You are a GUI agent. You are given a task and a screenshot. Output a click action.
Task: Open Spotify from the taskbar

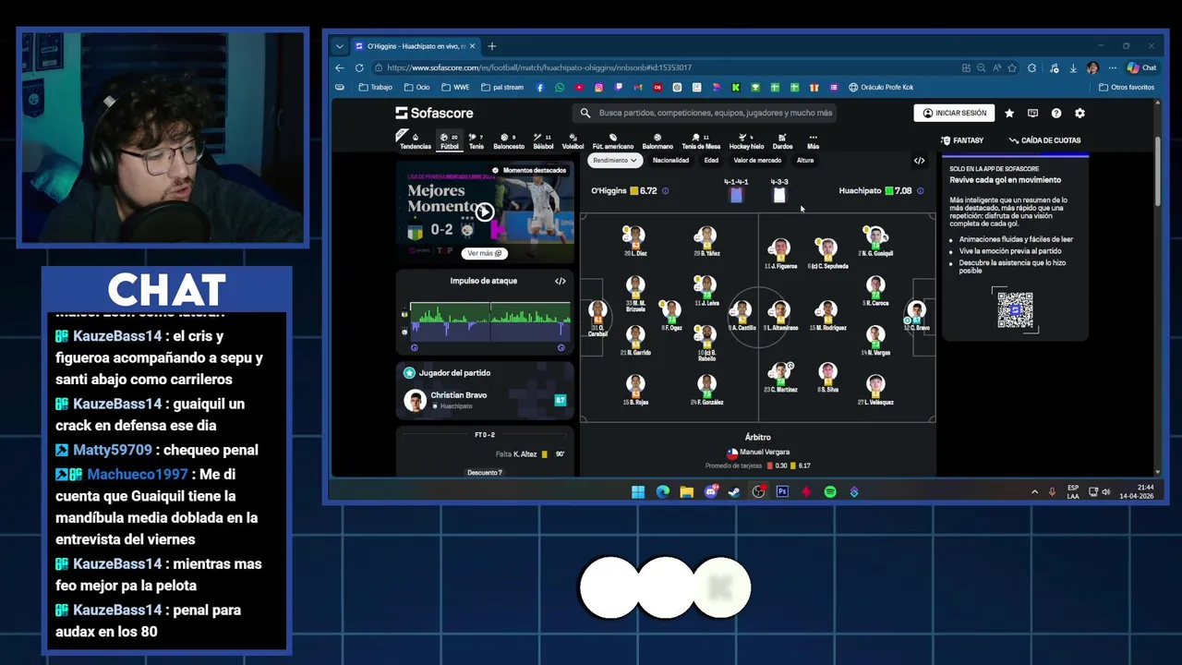point(829,492)
